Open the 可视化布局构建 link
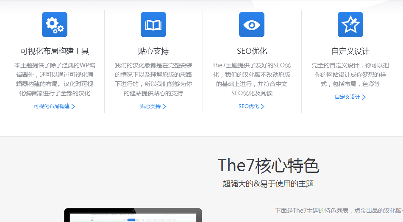Screen dimensions: 403x222 pyautogui.click(x=55, y=106)
